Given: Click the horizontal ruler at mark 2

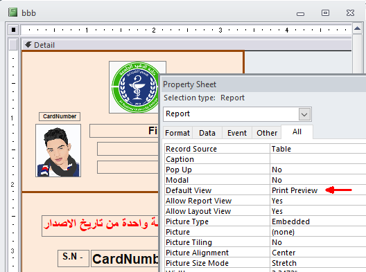Looking at the screenshot, I should point(154,30).
